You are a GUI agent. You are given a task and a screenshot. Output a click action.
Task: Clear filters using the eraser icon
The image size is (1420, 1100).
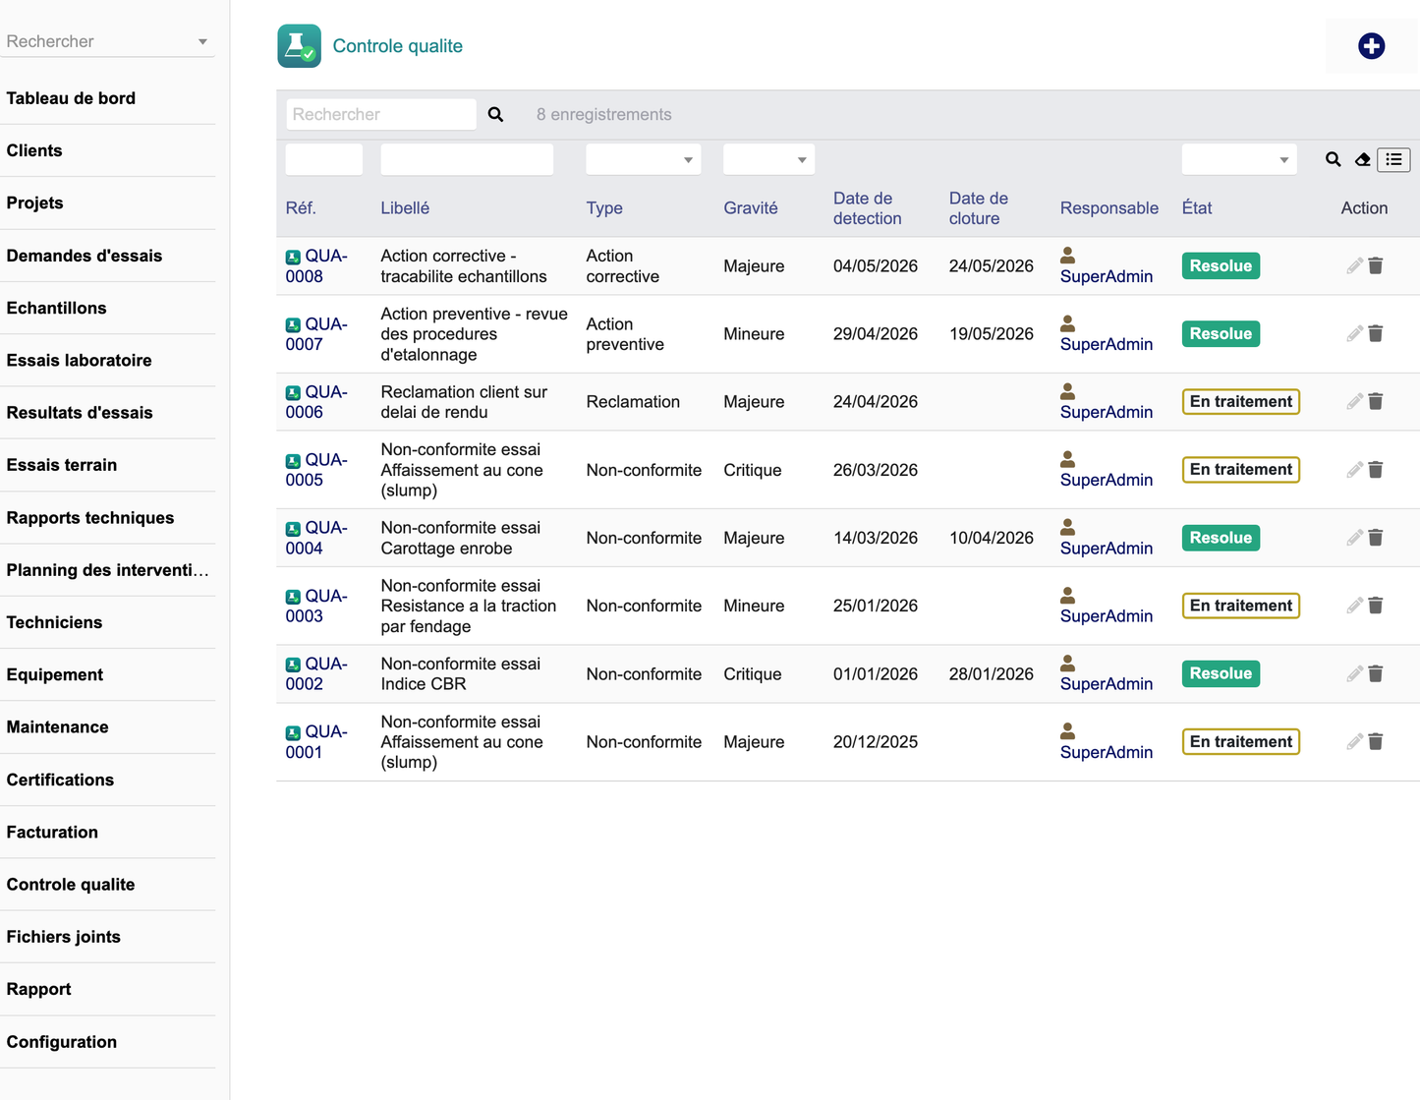(x=1362, y=159)
